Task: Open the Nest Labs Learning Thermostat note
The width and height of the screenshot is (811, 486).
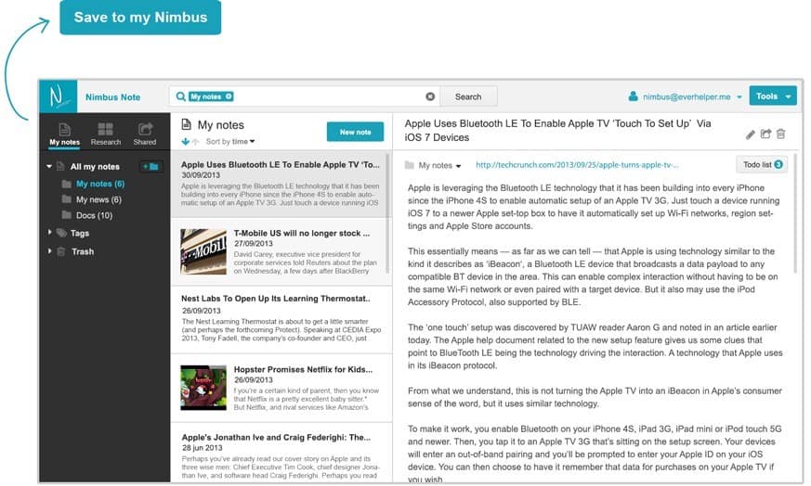Action: click(x=281, y=319)
